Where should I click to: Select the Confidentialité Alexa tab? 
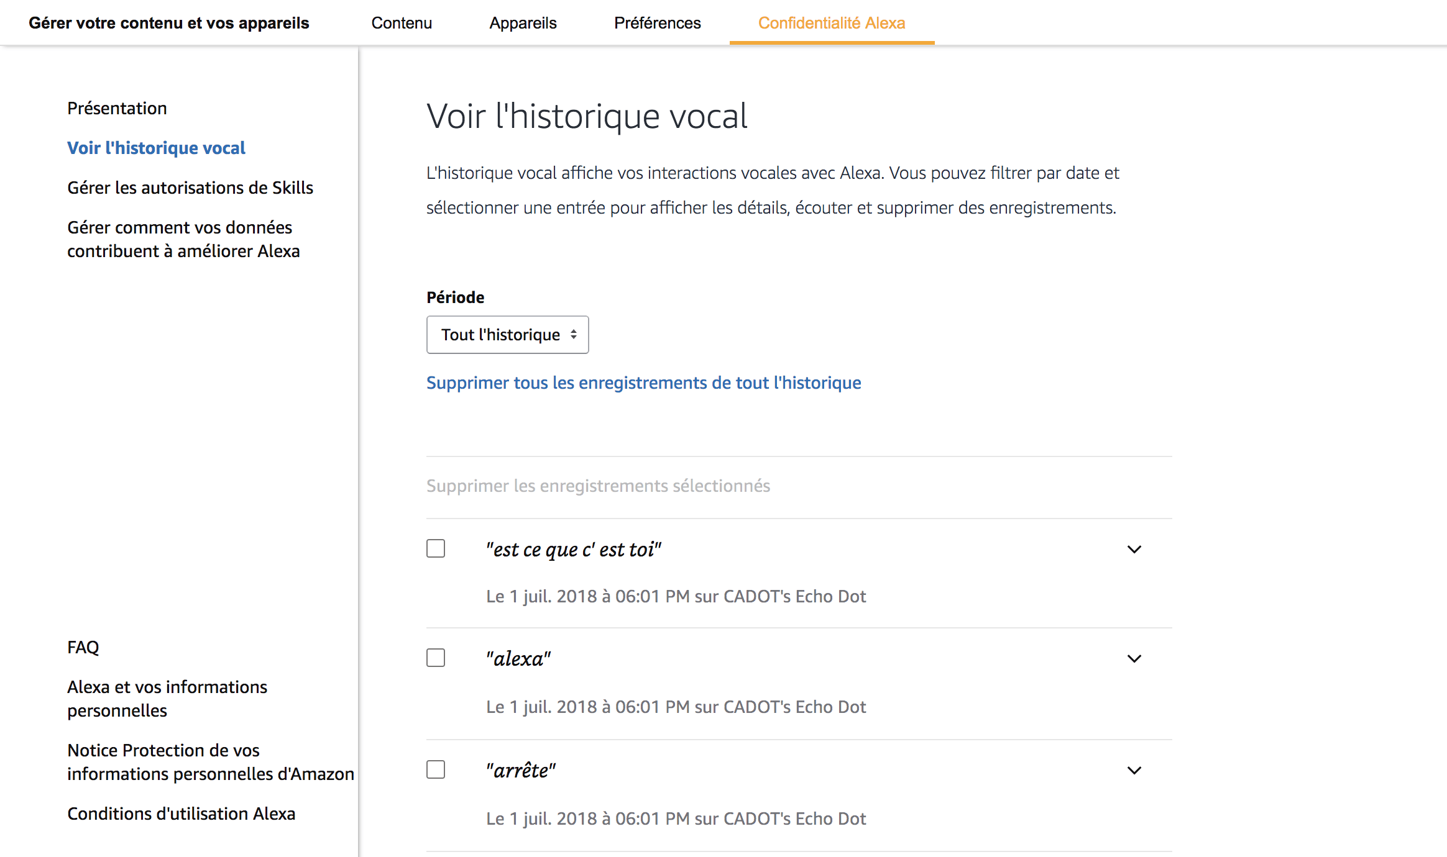coord(832,23)
